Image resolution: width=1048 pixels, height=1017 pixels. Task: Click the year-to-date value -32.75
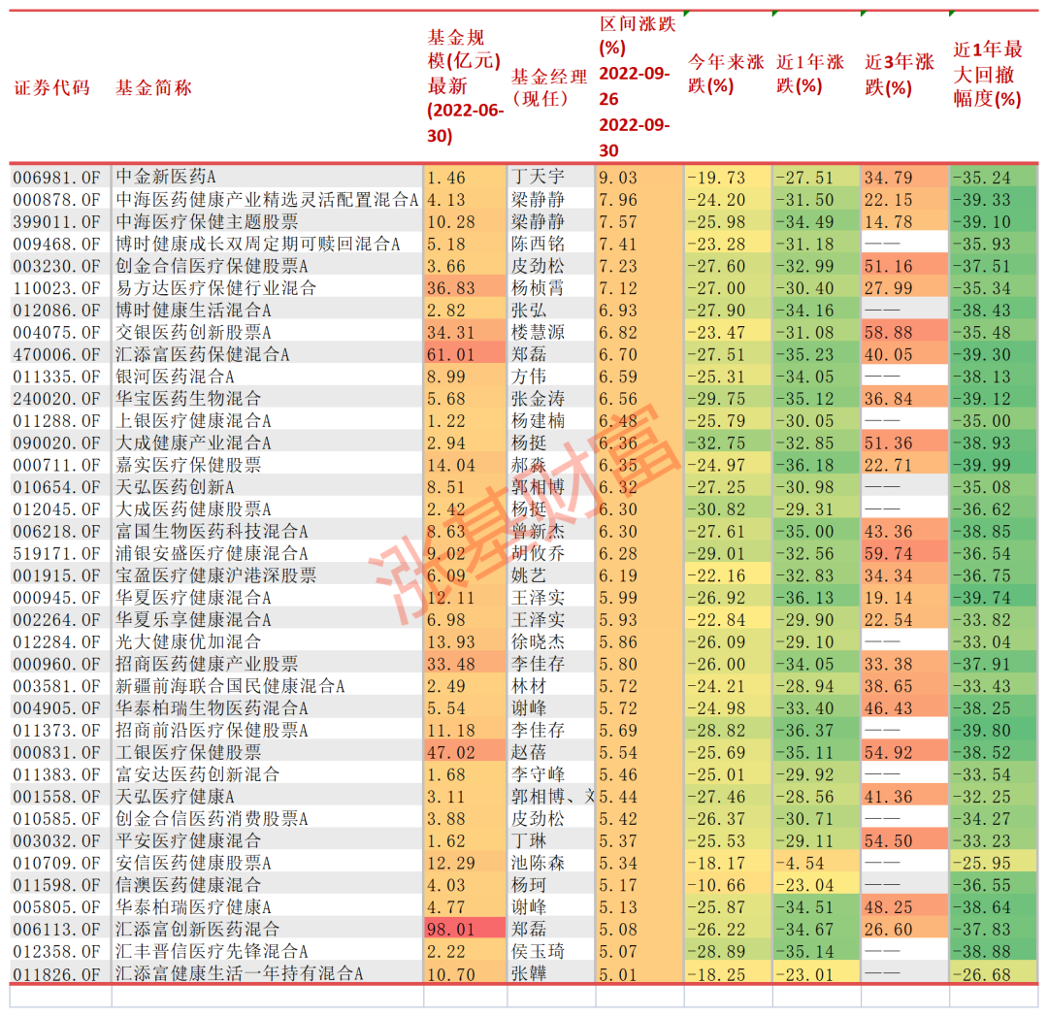[x=716, y=443]
